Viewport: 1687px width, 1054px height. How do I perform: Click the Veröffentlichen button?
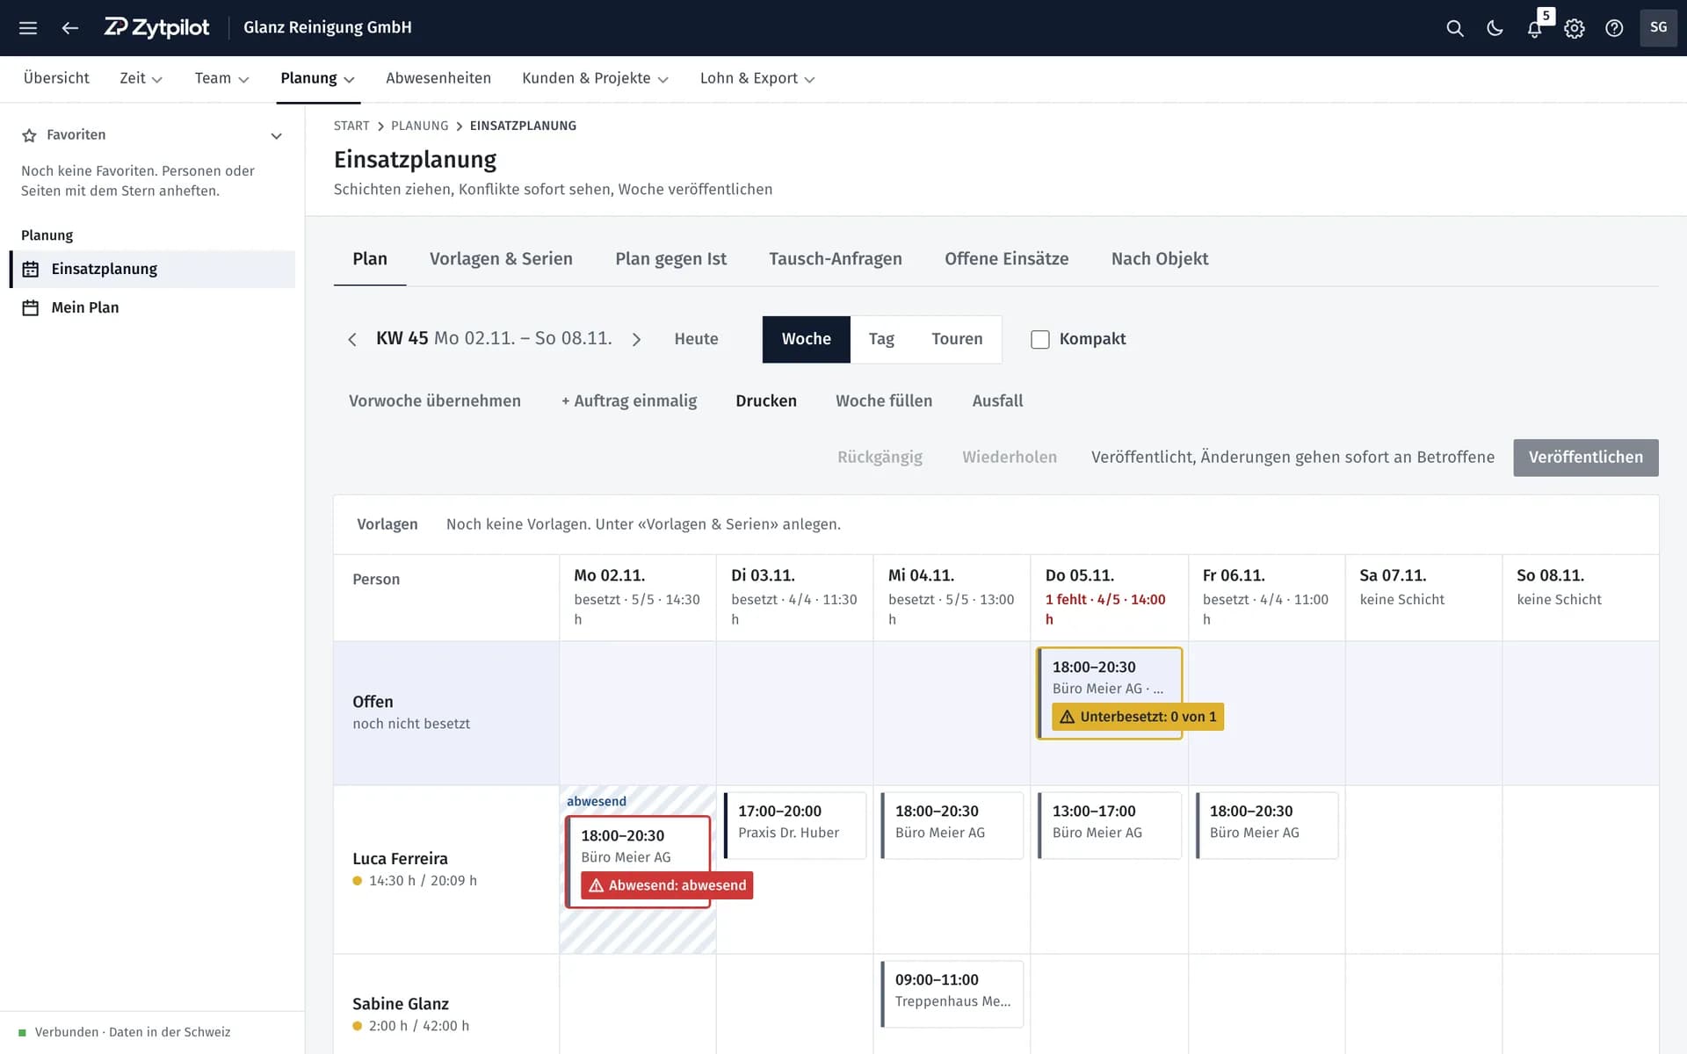point(1585,458)
